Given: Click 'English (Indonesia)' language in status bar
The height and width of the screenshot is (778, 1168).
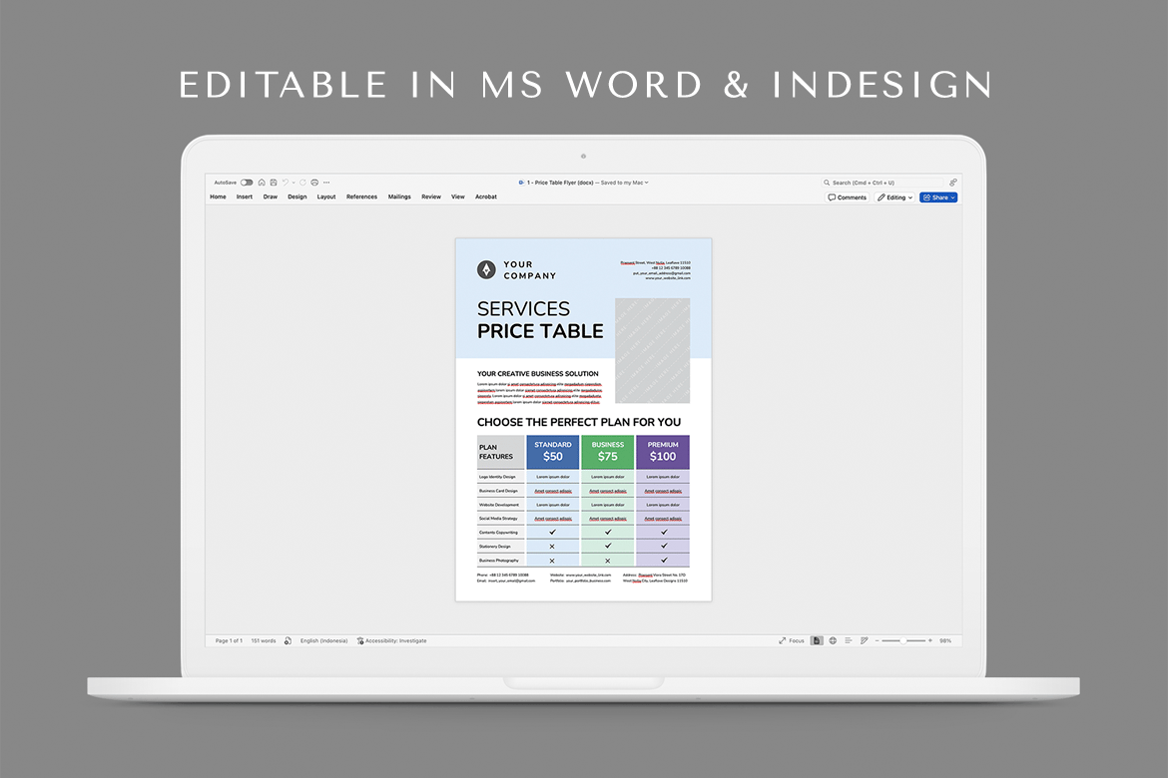Looking at the screenshot, I should [x=324, y=640].
